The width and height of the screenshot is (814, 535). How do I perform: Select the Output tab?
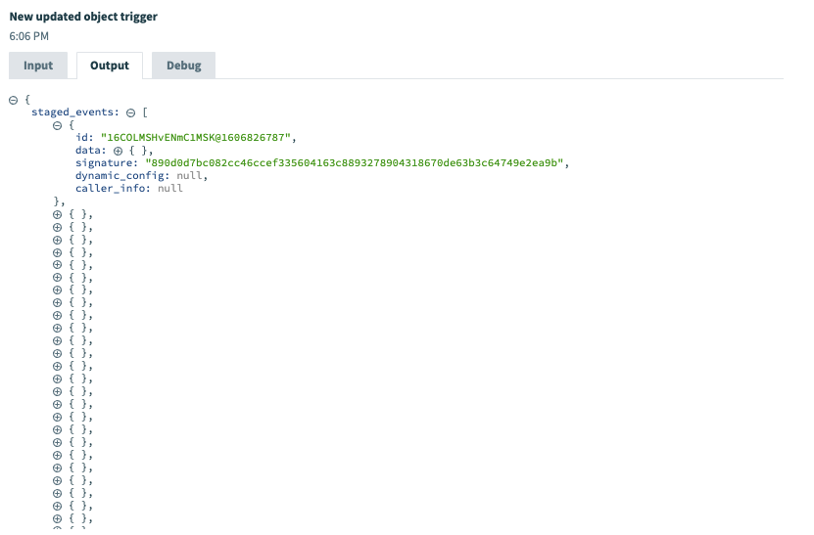(x=110, y=66)
